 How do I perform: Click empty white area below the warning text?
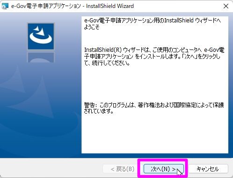155,134
